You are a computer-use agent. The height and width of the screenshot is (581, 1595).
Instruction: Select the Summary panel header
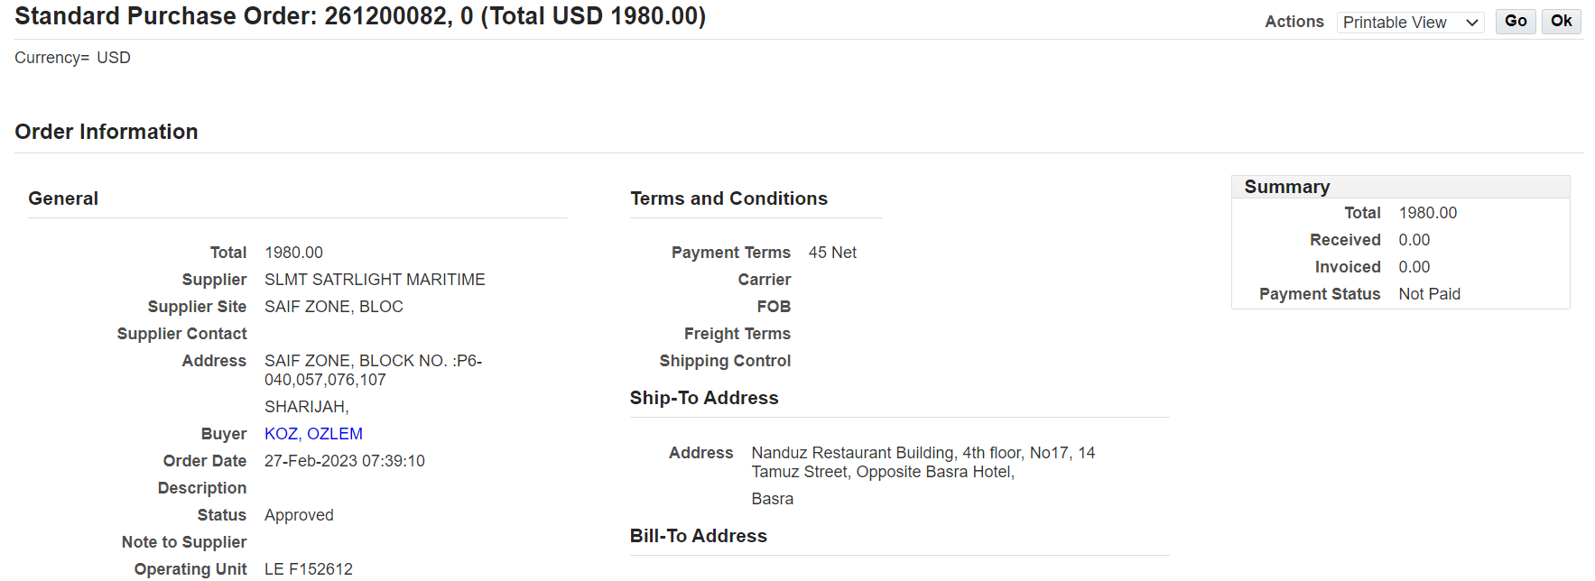coord(1286,187)
